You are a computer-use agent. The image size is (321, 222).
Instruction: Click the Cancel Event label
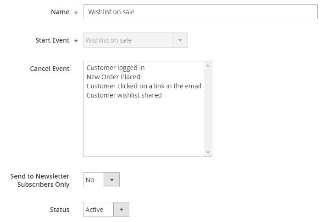(x=50, y=69)
